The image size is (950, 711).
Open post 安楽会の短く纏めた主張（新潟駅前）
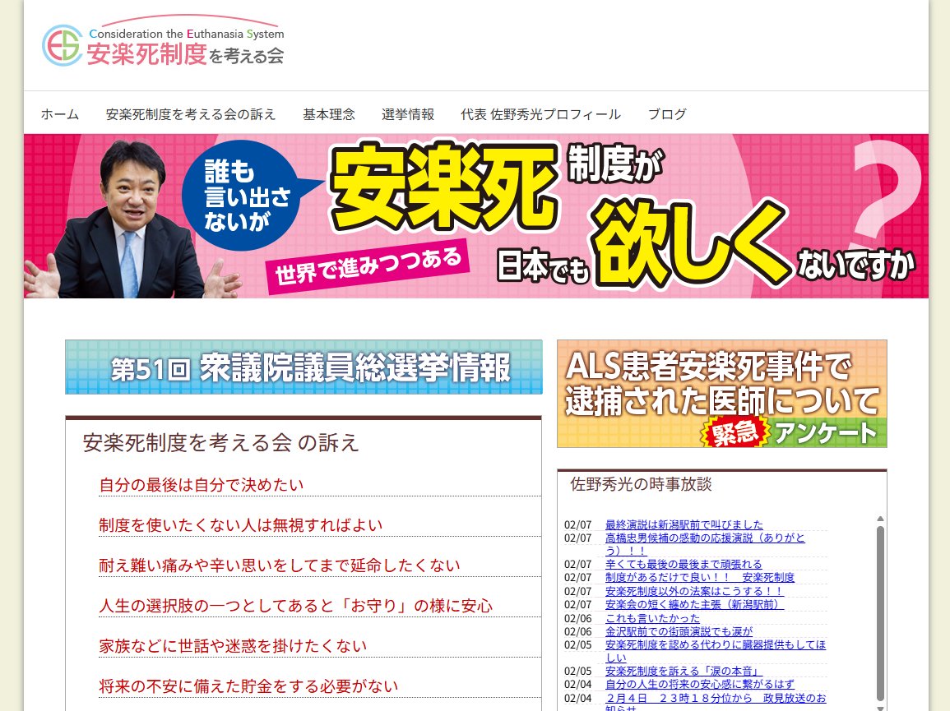point(694,604)
